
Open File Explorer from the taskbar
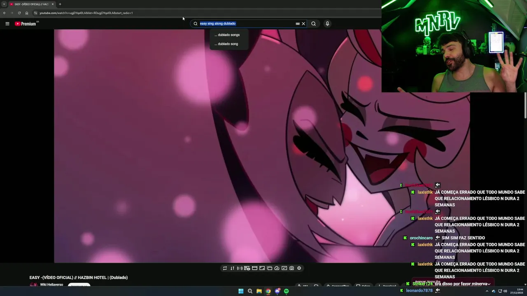(x=259, y=291)
